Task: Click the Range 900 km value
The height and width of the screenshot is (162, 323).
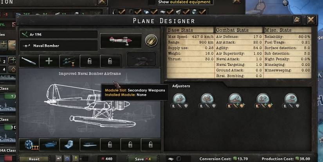Action: pyautogui.click(x=206, y=42)
